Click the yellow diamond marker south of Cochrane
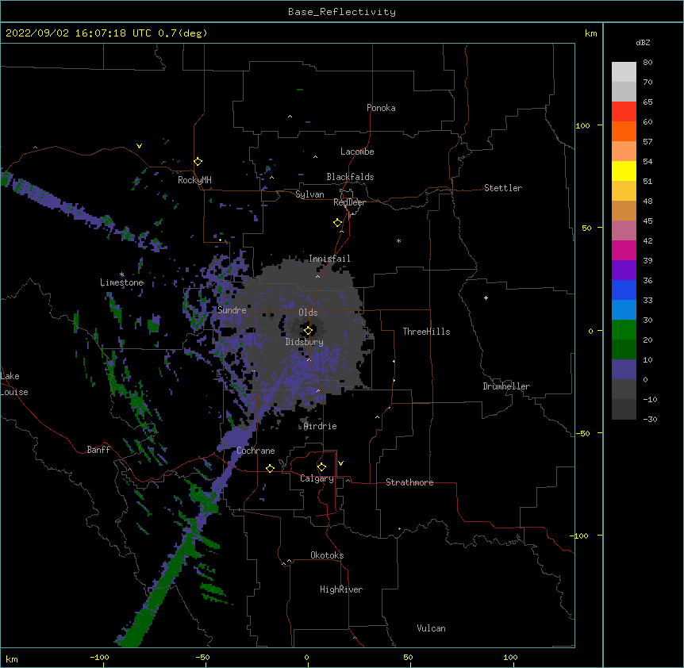This screenshot has width=684, height=668. [x=270, y=468]
